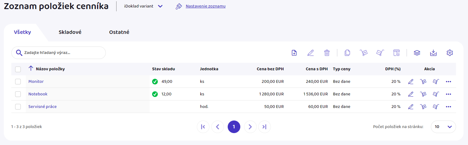The image size is (468, 145).
Task: Click stock-in cart icon for Notebook row
Action: coord(423,94)
